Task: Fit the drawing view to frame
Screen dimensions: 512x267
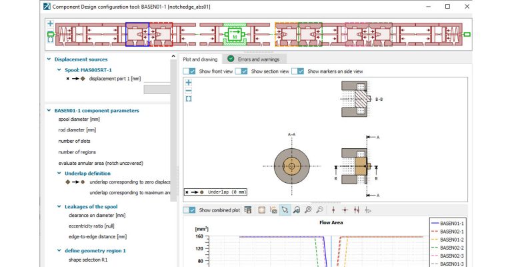Action: (x=189, y=99)
